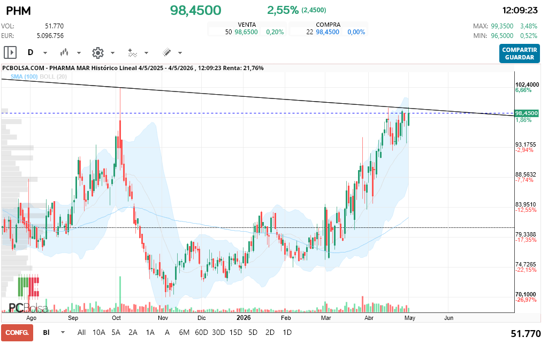548x344 pixels.
Task: Select the 15D time range
Action: point(235,332)
